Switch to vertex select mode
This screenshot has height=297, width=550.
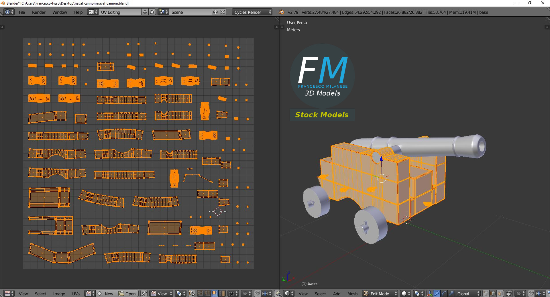point(486,294)
